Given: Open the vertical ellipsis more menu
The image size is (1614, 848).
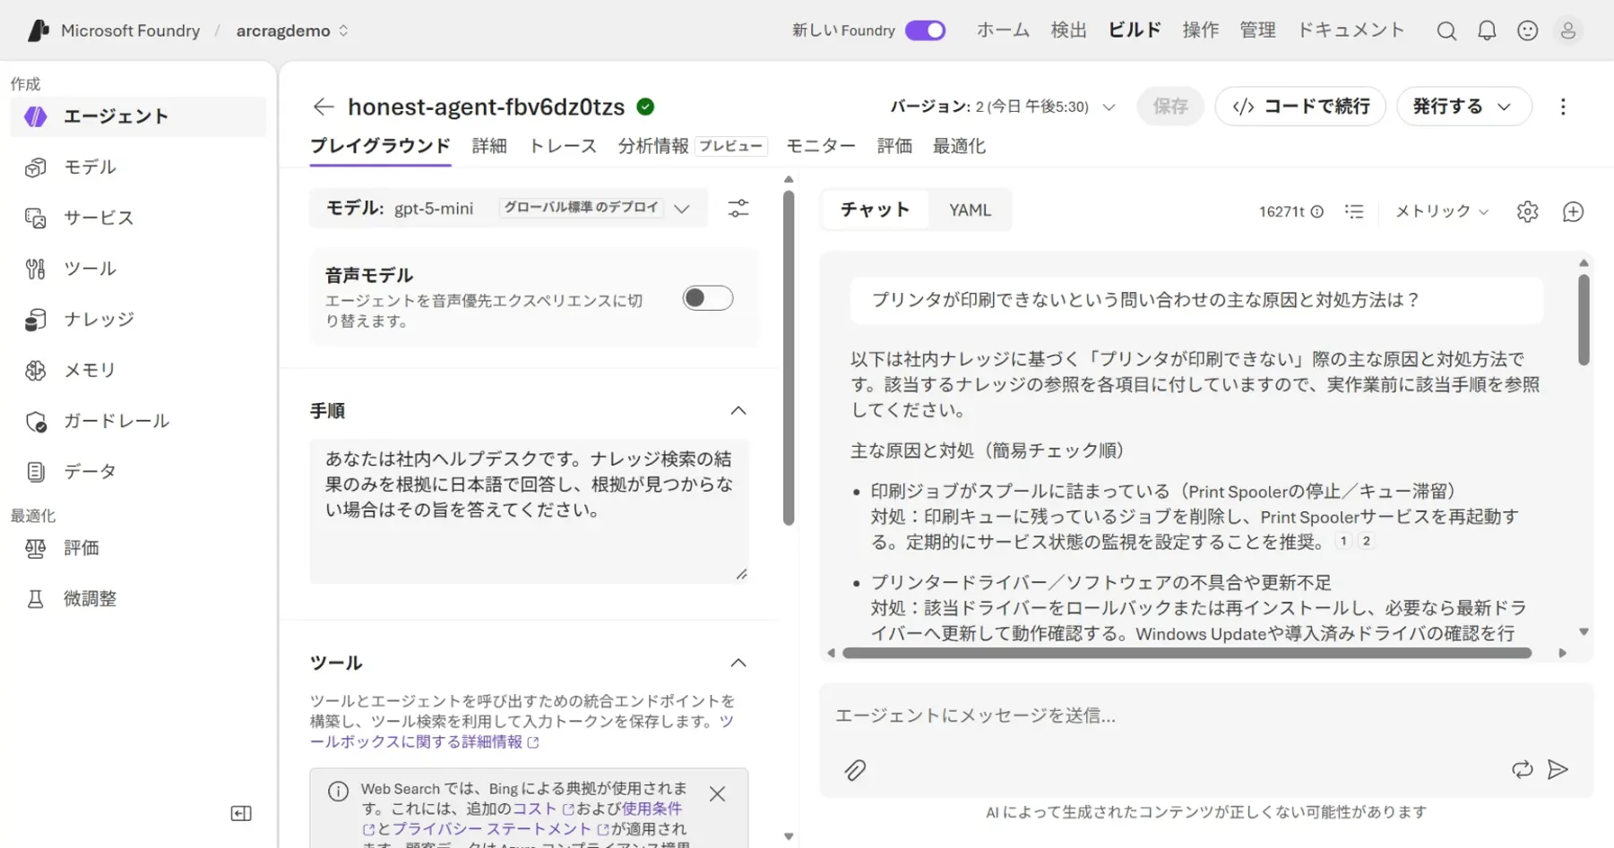Looking at the screenshot, I should click(1563, 107).
